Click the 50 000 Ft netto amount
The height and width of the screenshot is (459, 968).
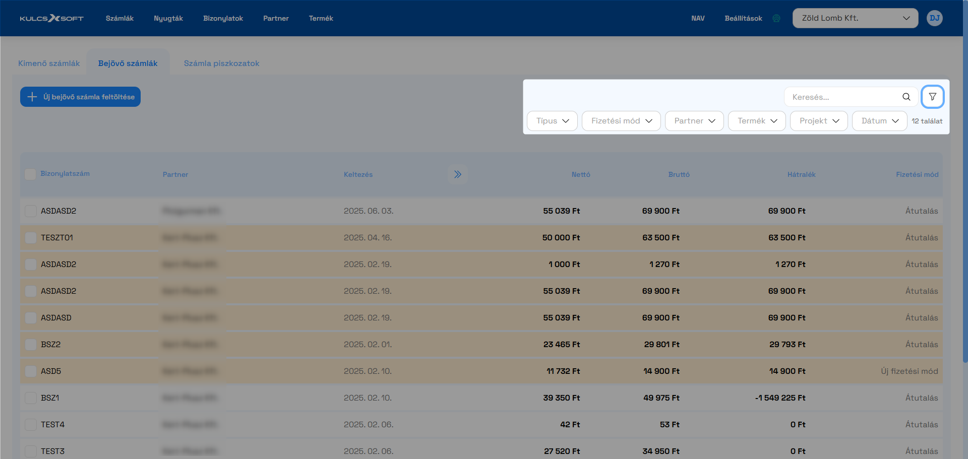point(561,238)
